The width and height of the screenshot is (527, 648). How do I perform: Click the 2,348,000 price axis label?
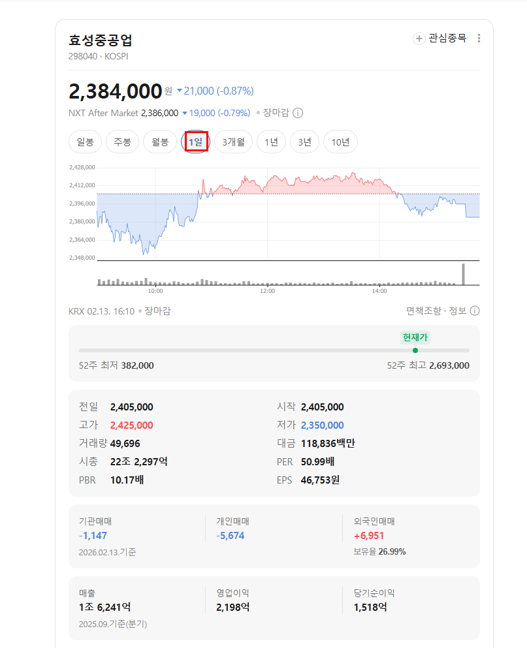coord(82,258)
